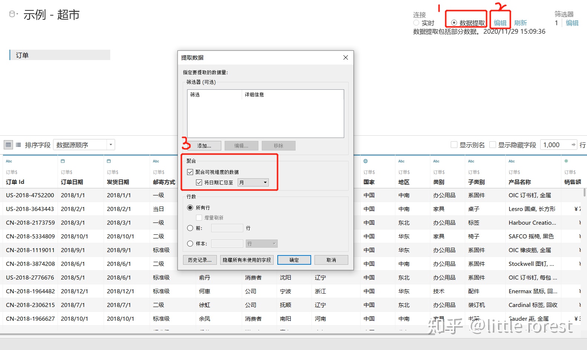Image resolution: width=587 pixels, height=350 pixels.
Task: Select cell CN-2018-2173759
Action: pos(30,222)
